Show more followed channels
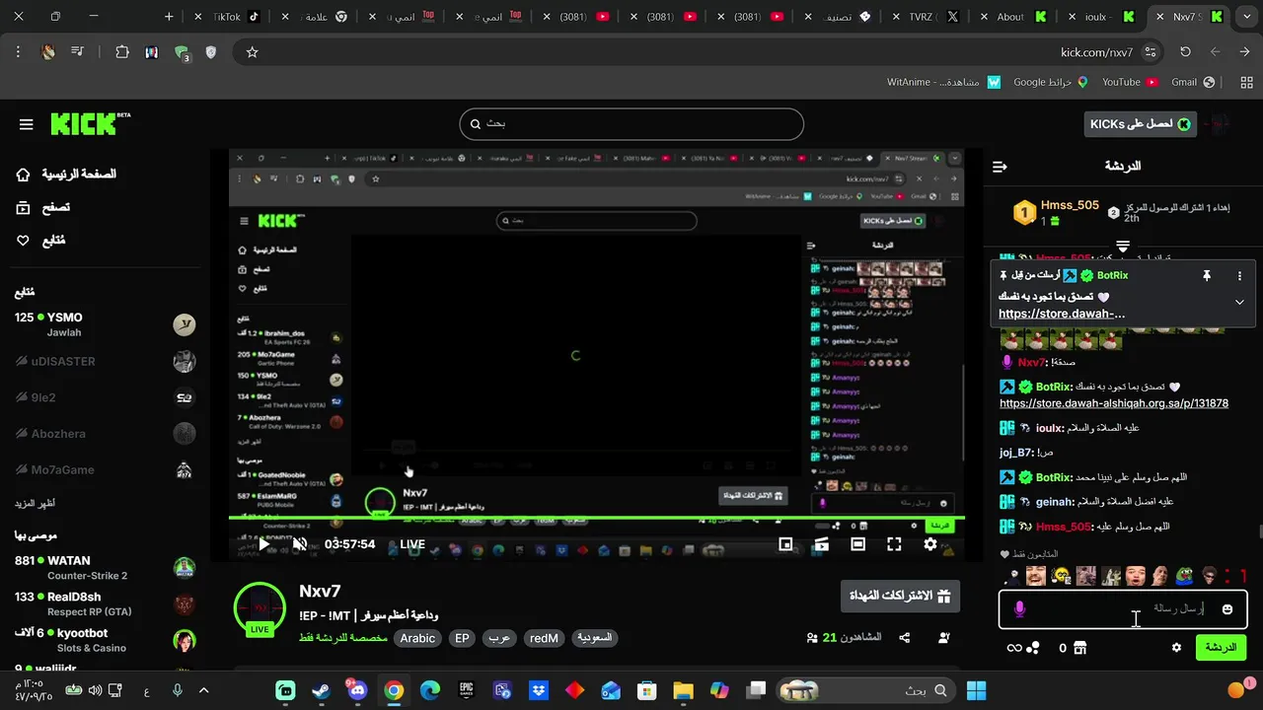 35,503
